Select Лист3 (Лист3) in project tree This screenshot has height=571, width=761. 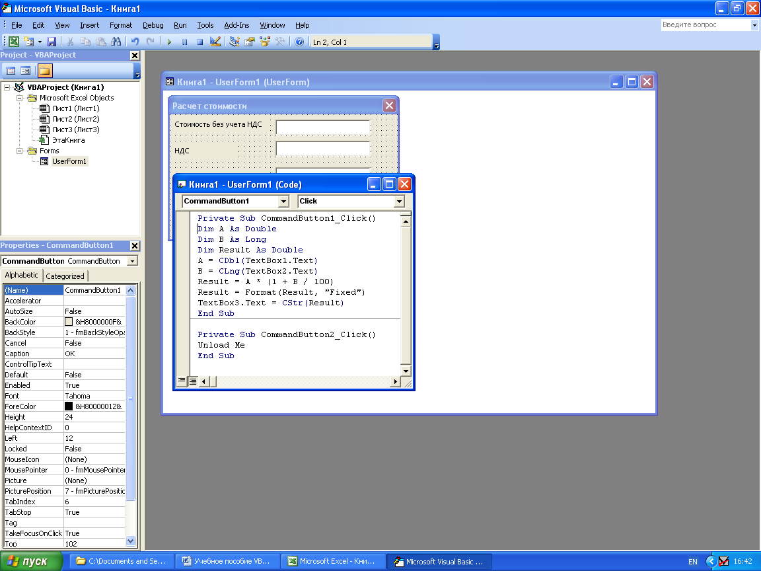(x=76, y=130)
